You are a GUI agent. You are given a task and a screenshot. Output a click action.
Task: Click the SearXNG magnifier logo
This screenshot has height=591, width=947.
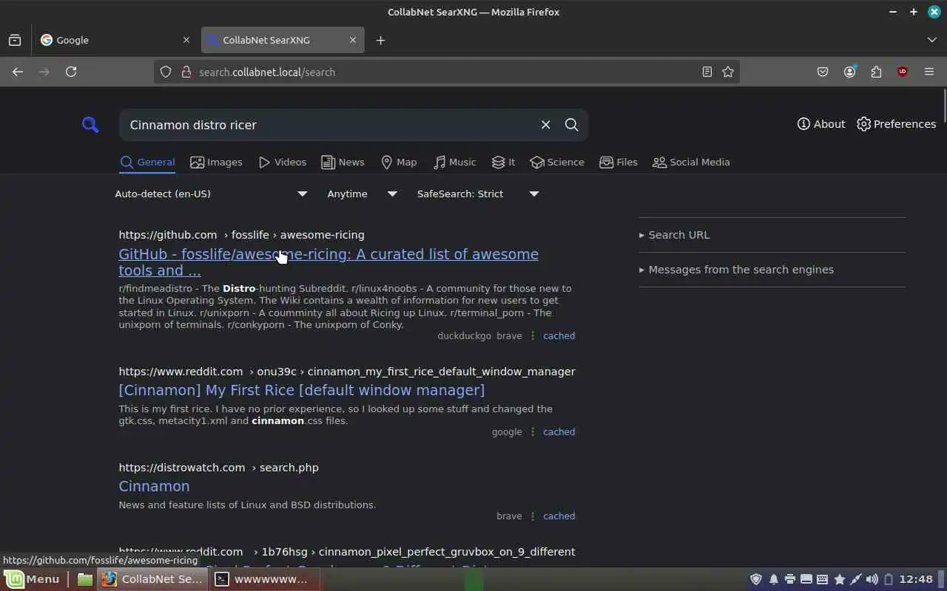[x=90, y=125]
